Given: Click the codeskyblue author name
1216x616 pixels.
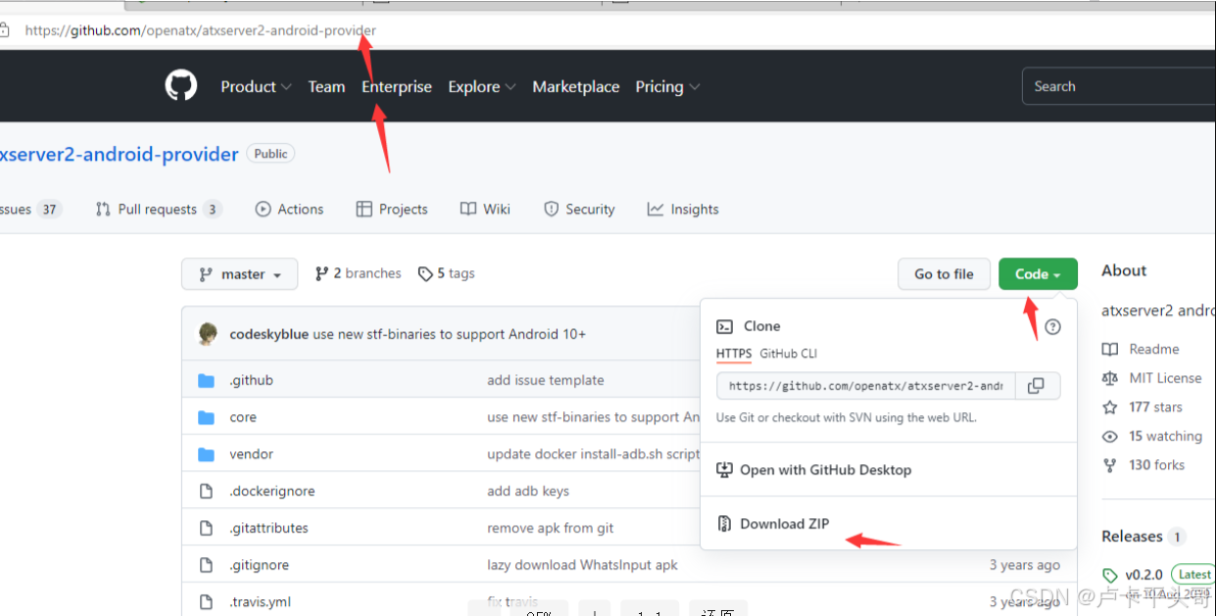Looking at the screenshot, I should tap(268, 334).
